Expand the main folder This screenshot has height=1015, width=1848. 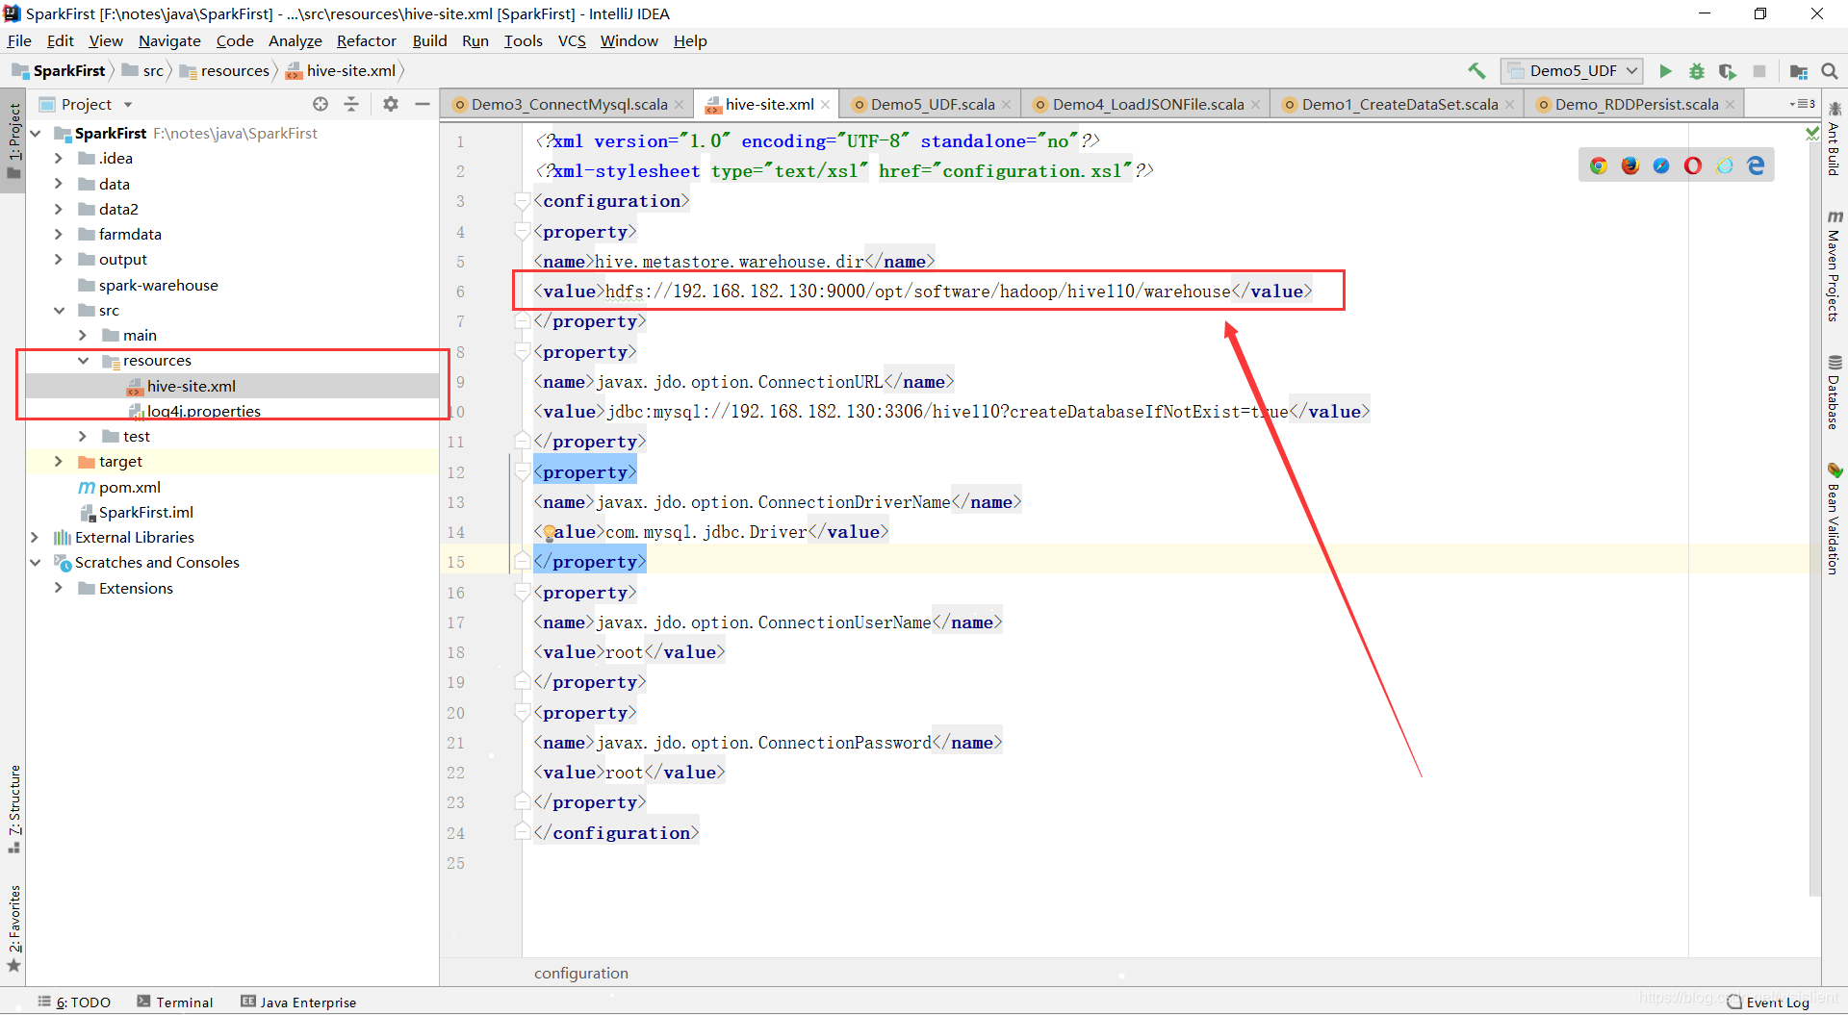(83, 335)
